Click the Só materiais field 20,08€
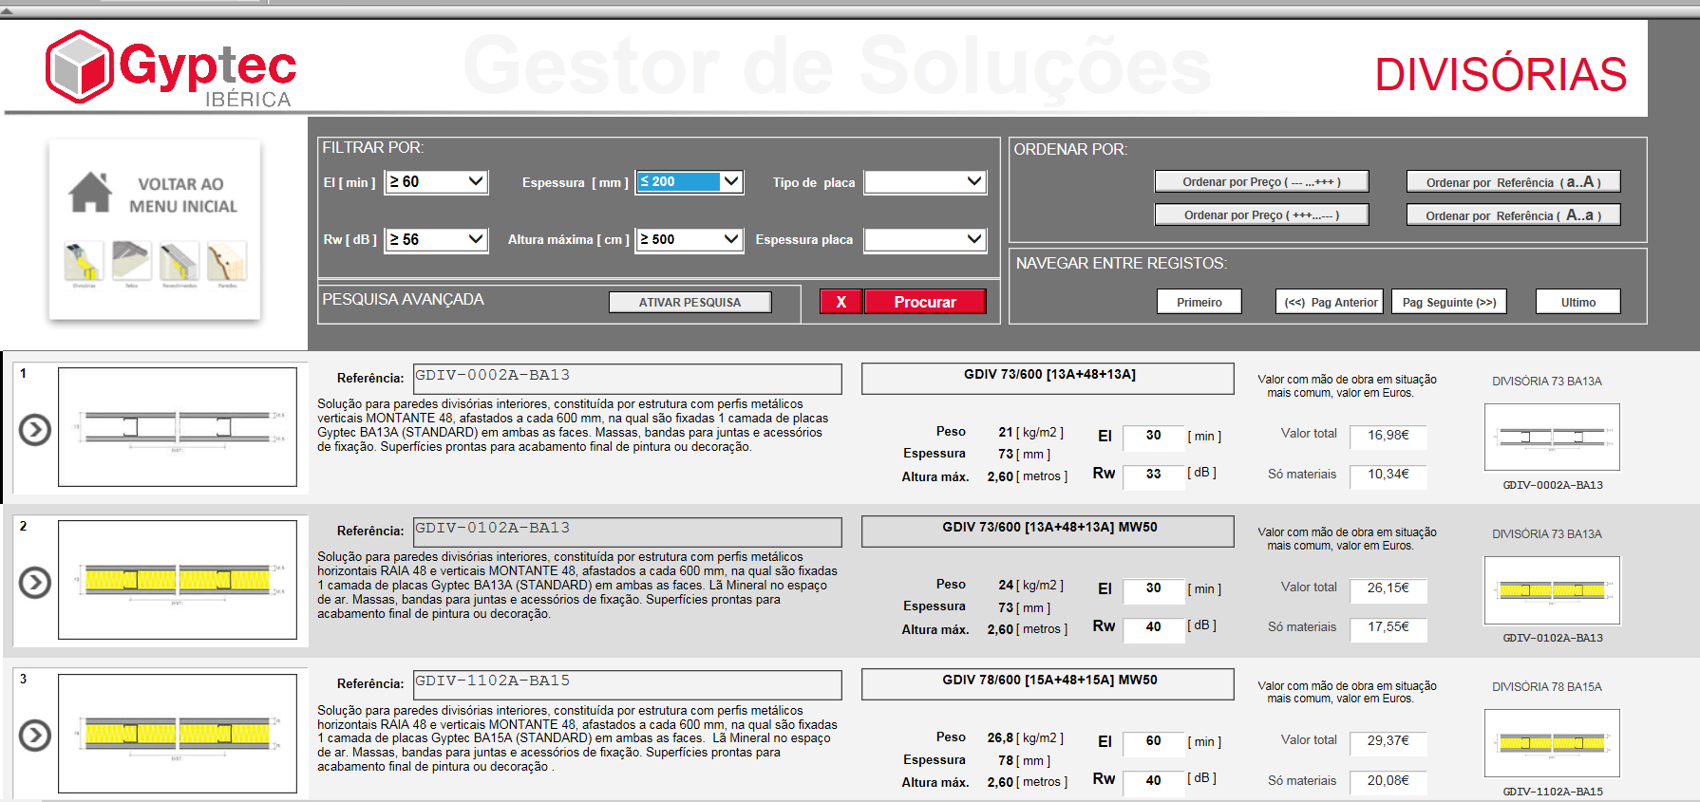The image size is (1700, 802). (x=1388, y=781)
